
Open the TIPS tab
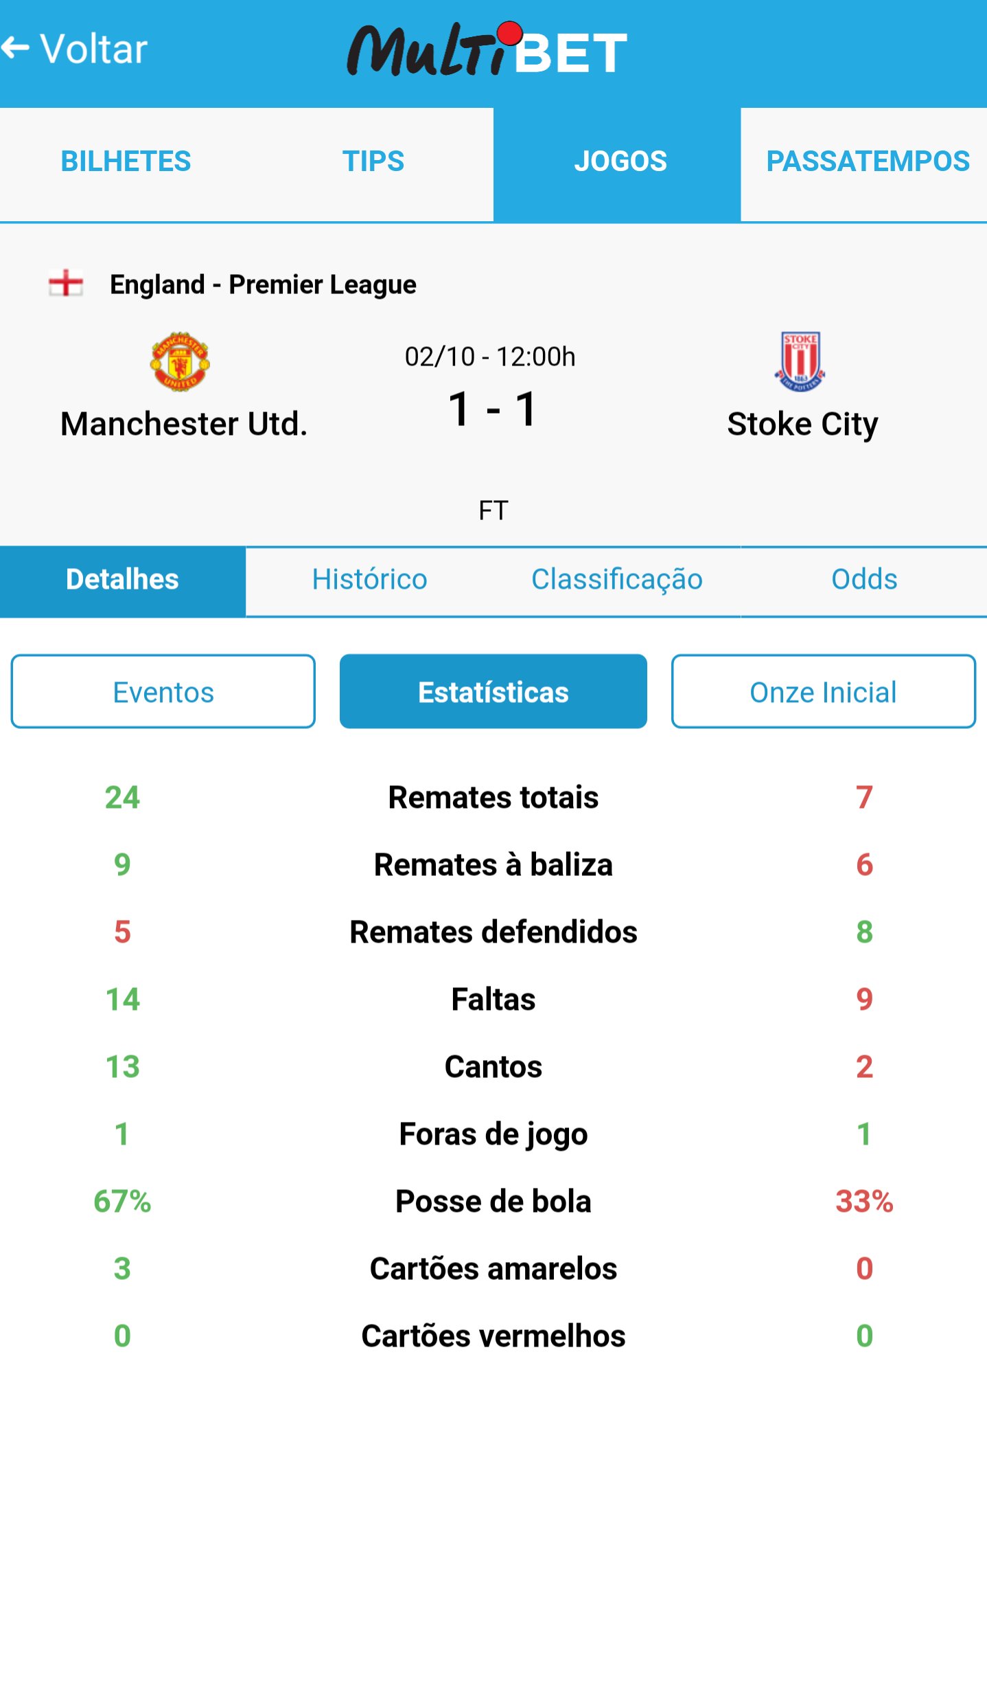373,162
